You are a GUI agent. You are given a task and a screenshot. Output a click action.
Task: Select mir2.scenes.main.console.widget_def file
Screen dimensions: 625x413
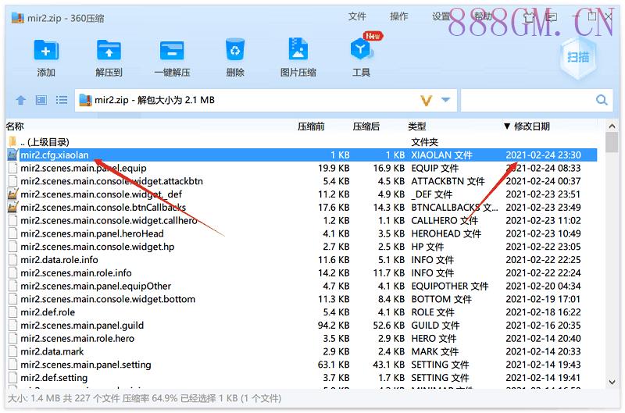[302, 194]
